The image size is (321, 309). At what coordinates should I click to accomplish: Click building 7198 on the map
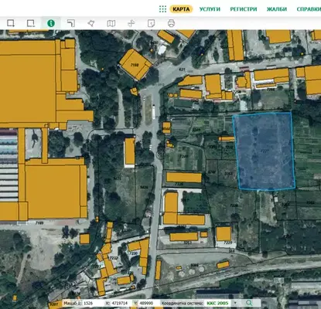point(135,64)
